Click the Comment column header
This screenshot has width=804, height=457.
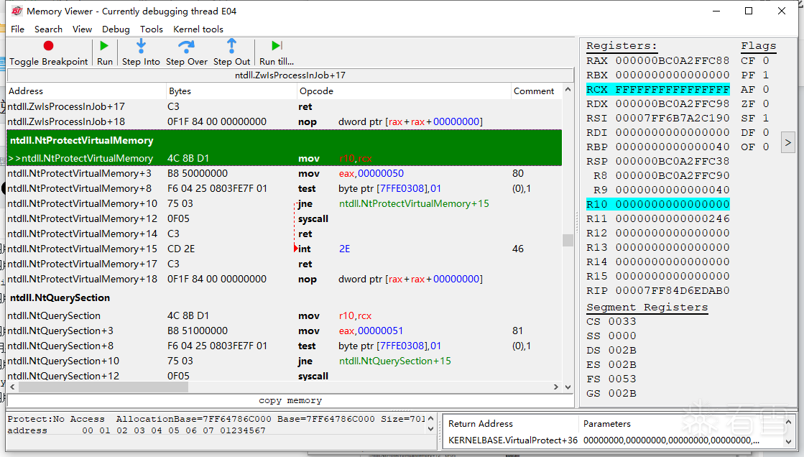(x=536, y=91)
